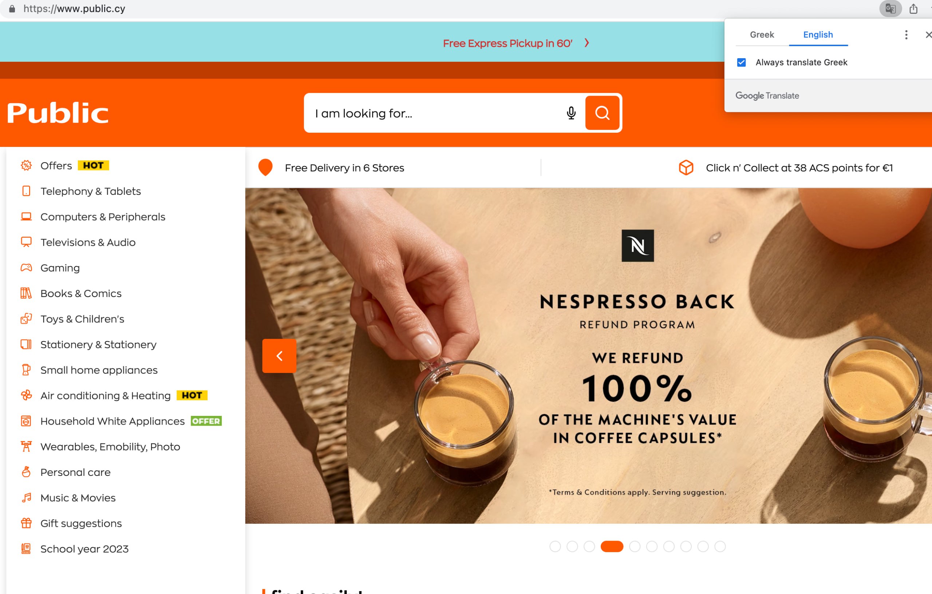The height and width of the screenshot is (594, 932).
Task: Open the Gaming controller icon category
Action: pos(26,268)
